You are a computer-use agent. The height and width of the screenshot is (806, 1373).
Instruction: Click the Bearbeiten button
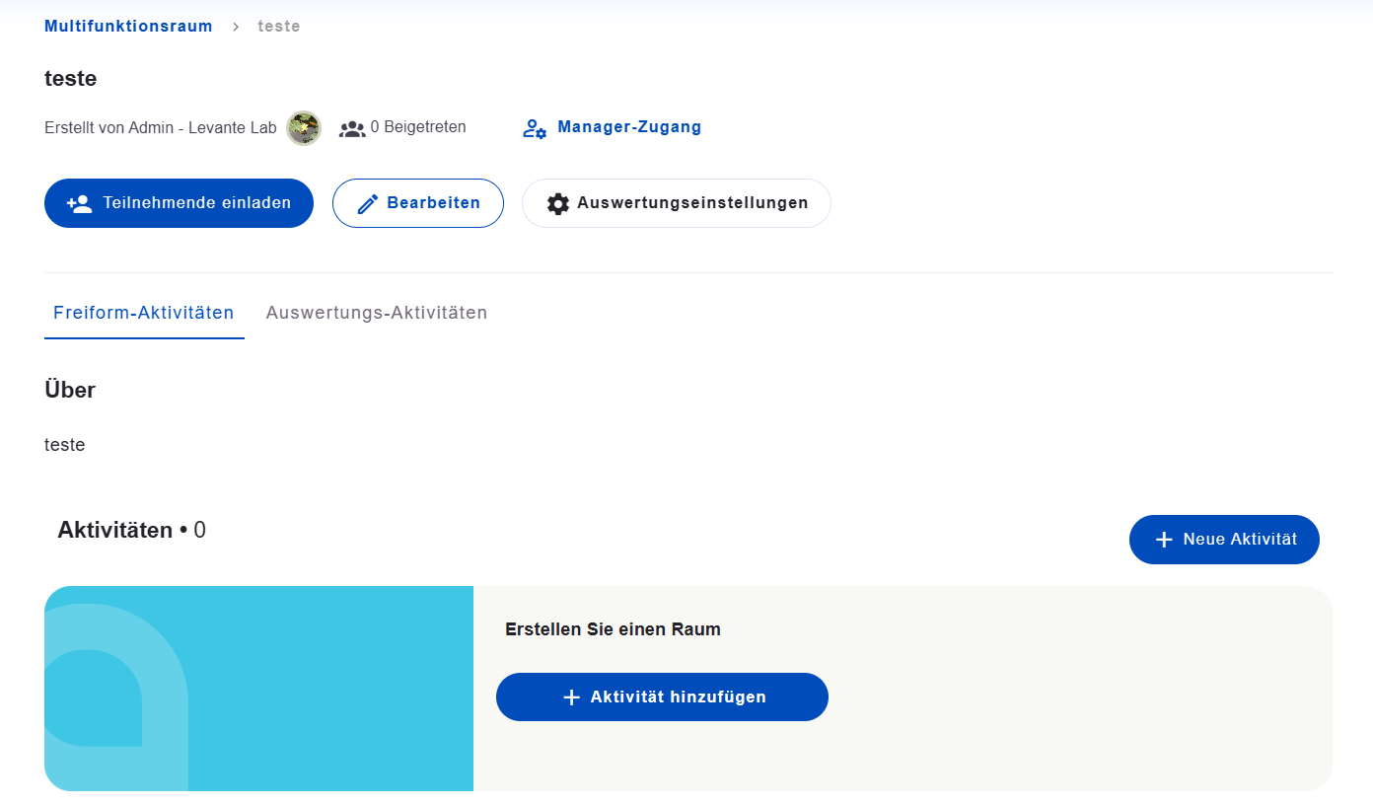click(x=418, y=203)
